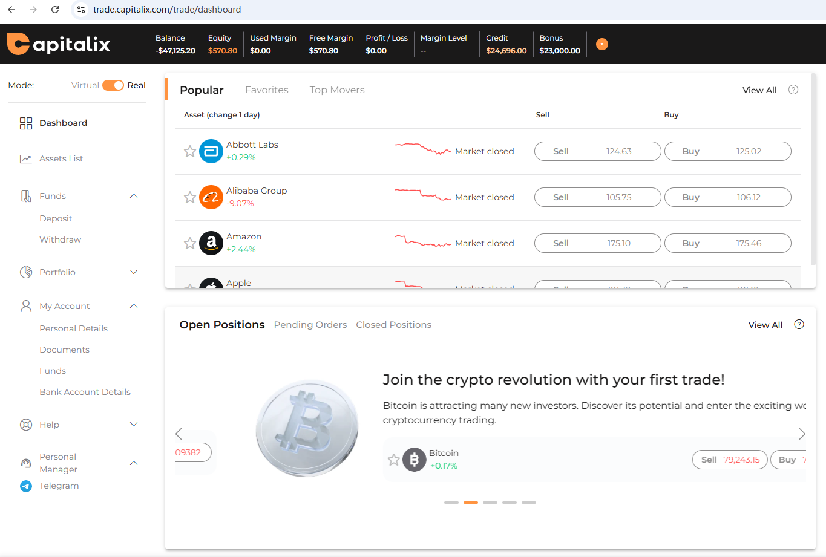Click the Alibaba Group logo icon
Screen dimensions: 826x557
(x=211, y=197)
